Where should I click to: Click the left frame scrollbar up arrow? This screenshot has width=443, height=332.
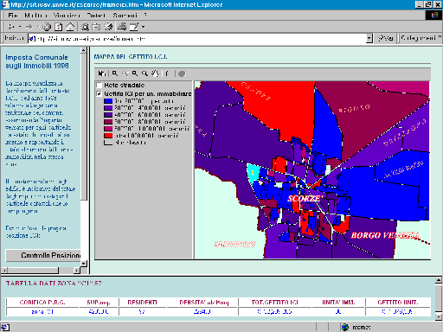[x=84, y=50]
